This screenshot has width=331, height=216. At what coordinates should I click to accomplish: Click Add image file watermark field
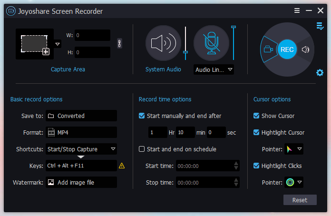click(x=81, y=182)
